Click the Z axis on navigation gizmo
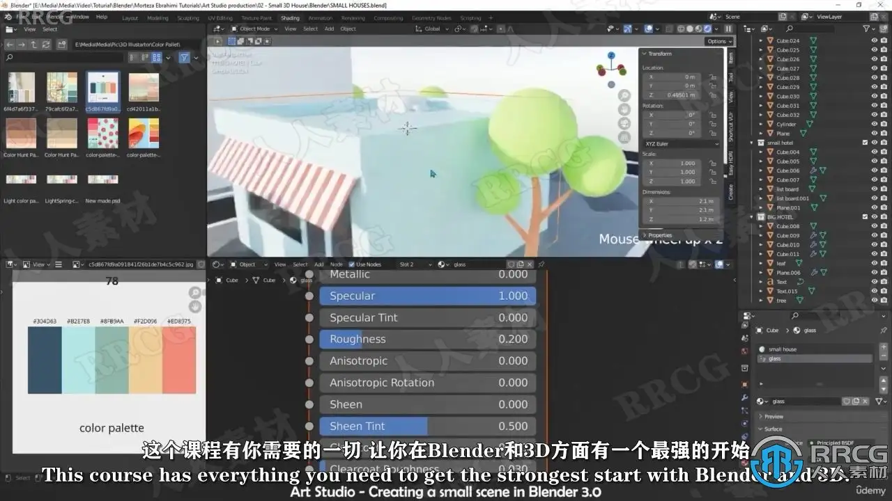 (611, 55)
